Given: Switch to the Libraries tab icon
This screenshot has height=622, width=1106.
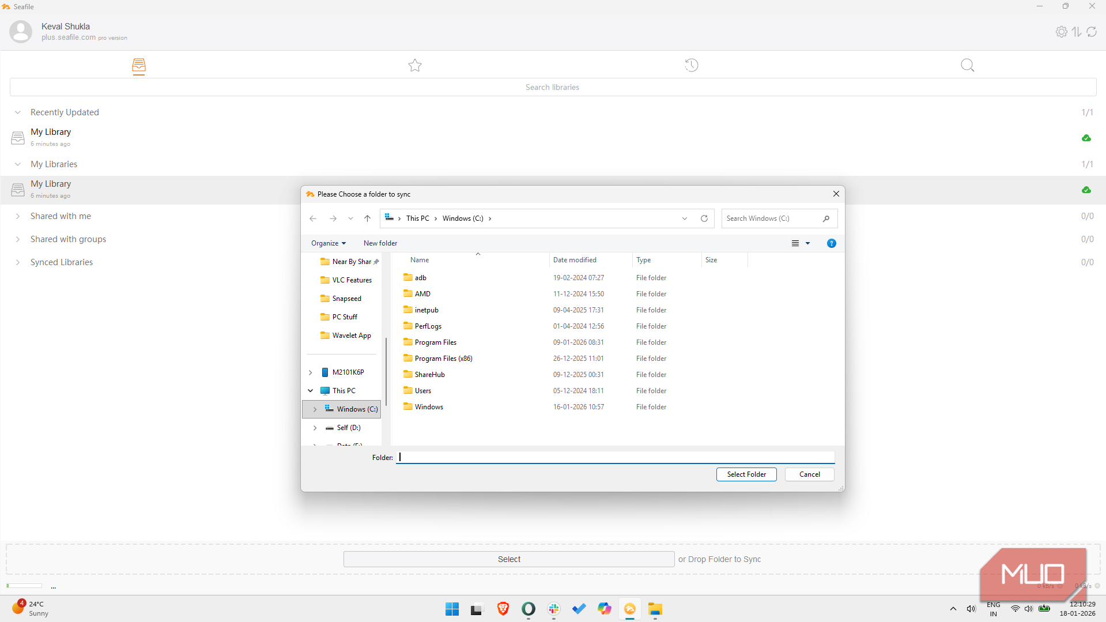Looking at the screenshot, I should pos(139,66).
